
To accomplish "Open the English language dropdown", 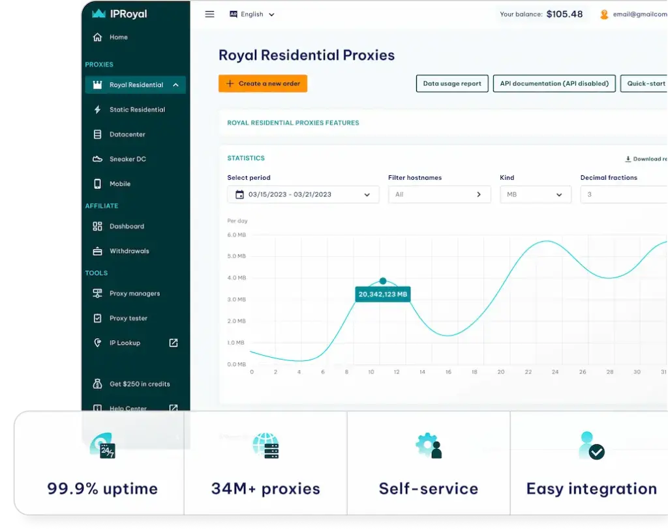I will (x=252, y=14).
